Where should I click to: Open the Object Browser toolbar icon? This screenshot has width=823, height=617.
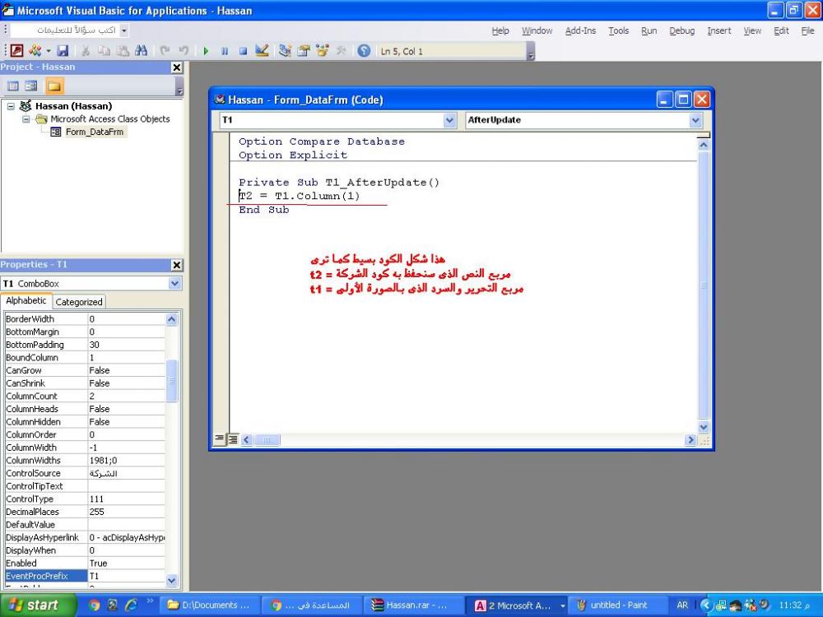coord(323,51)
